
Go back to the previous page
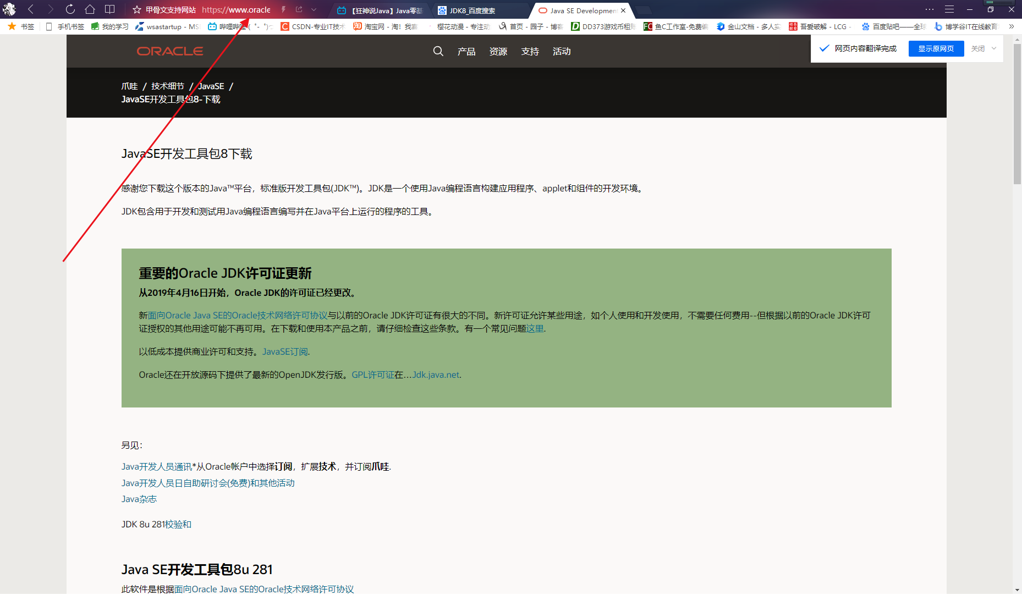pos(31,9)
